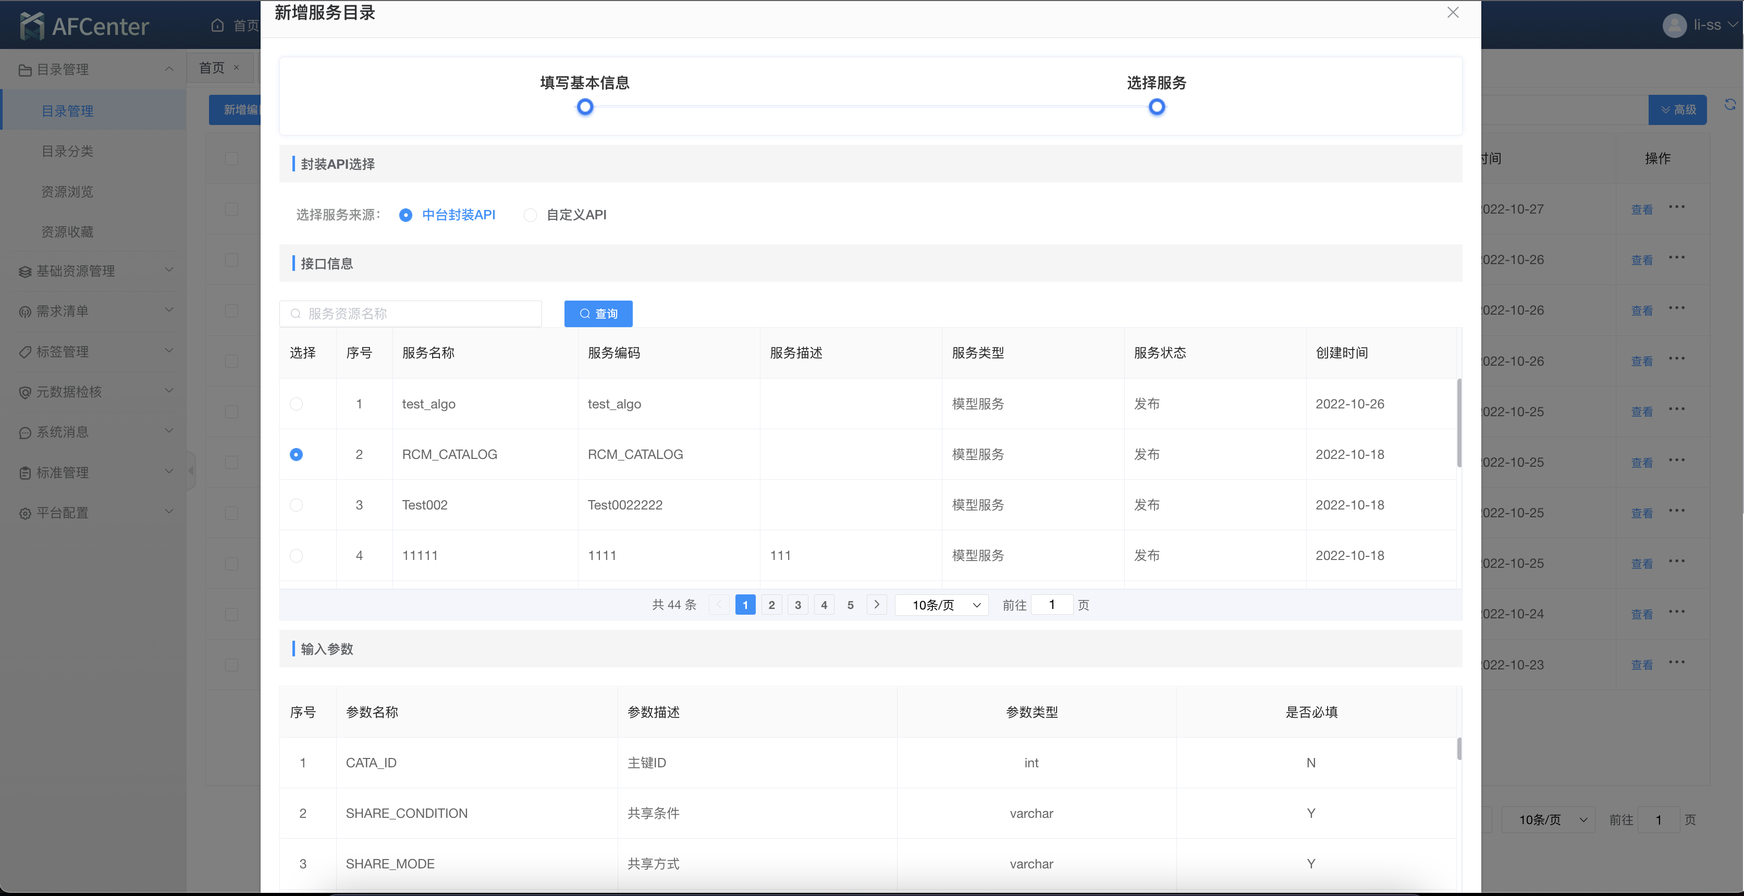Expand 标签管理 menu chevron
Viewport: 1744px width, 896px height.
169,351
